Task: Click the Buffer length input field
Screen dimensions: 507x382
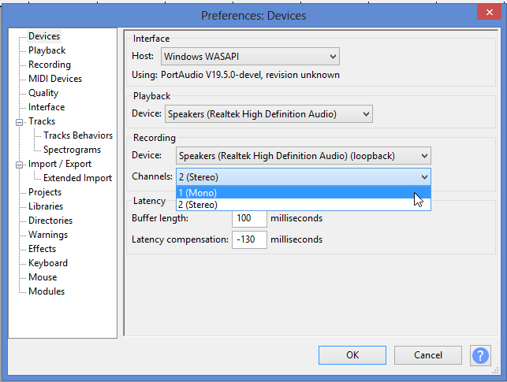Action: 249,218
